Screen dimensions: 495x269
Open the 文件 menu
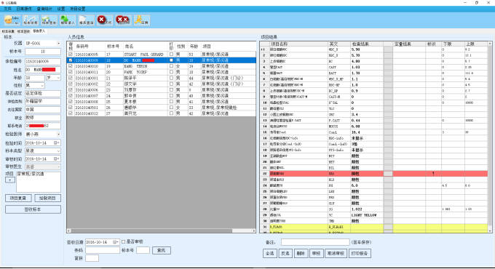[7, 9]
